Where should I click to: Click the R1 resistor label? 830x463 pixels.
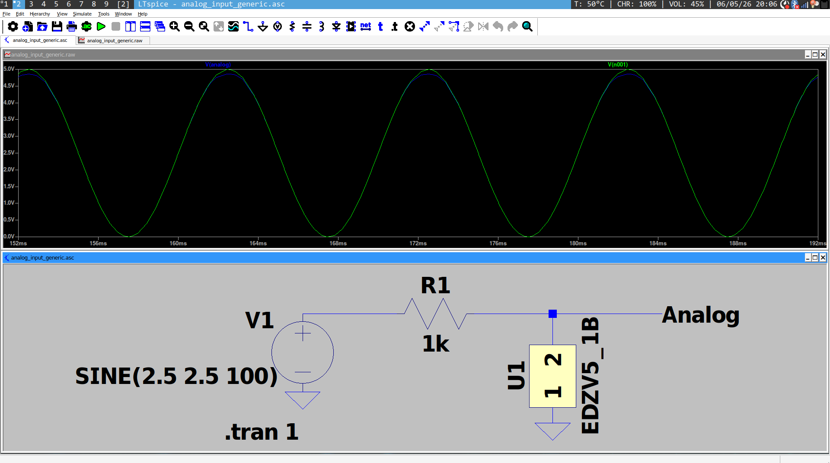[436, 285]
